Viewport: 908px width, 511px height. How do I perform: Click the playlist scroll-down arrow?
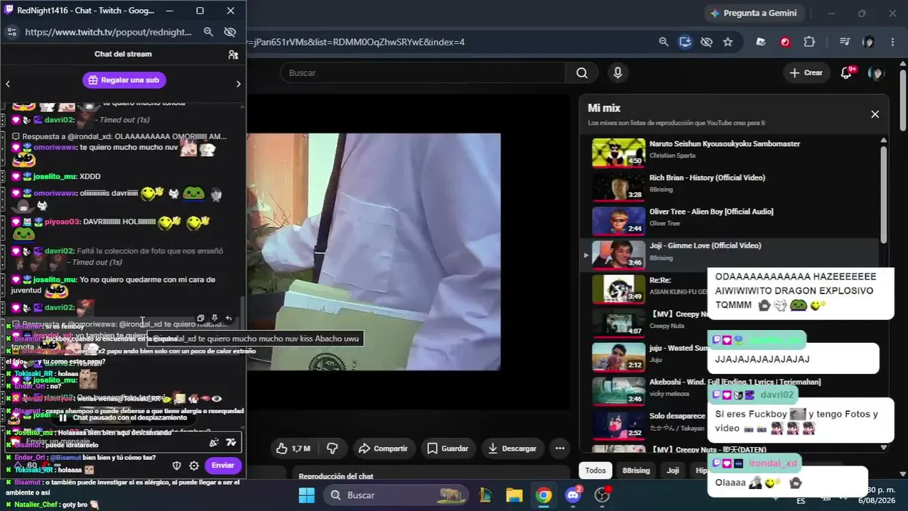[x=884, y=447]
